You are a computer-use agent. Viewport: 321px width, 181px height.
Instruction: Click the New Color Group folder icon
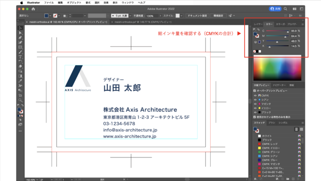[288, 179]
